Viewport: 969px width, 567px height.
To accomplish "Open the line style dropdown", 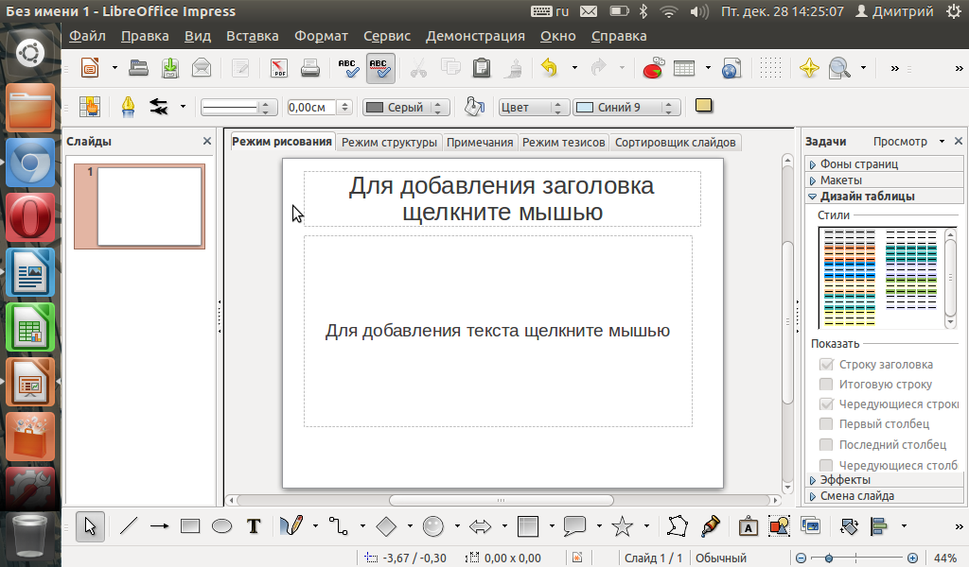I will pos(238,108).
